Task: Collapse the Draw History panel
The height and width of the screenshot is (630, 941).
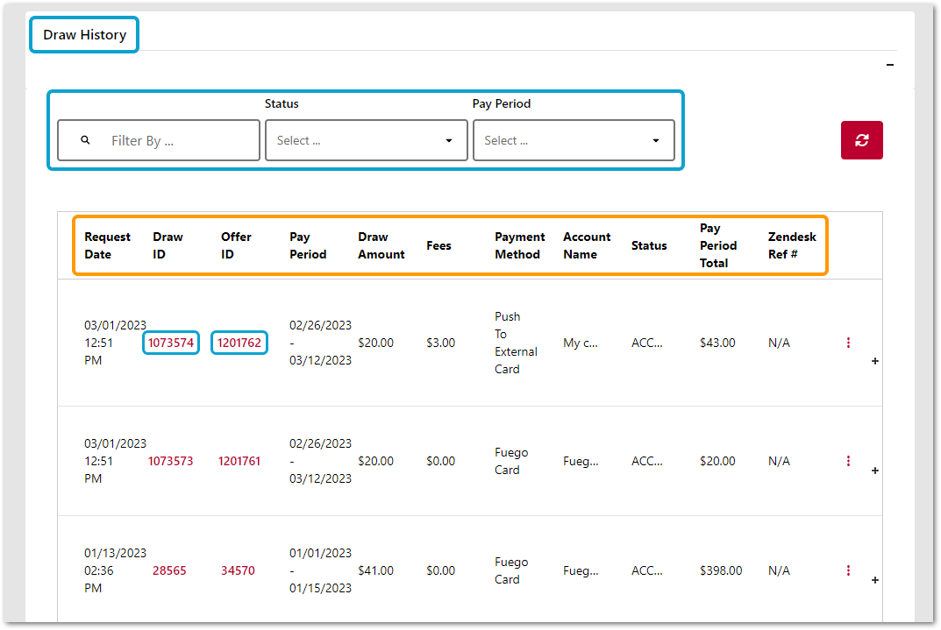Action: point(890,65)
